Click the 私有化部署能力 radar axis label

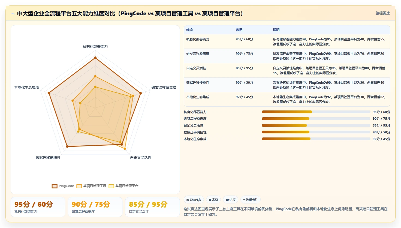pos(95,47)
